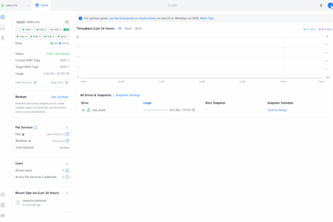Copy the Mac SMB address

[x=67, y=134]
